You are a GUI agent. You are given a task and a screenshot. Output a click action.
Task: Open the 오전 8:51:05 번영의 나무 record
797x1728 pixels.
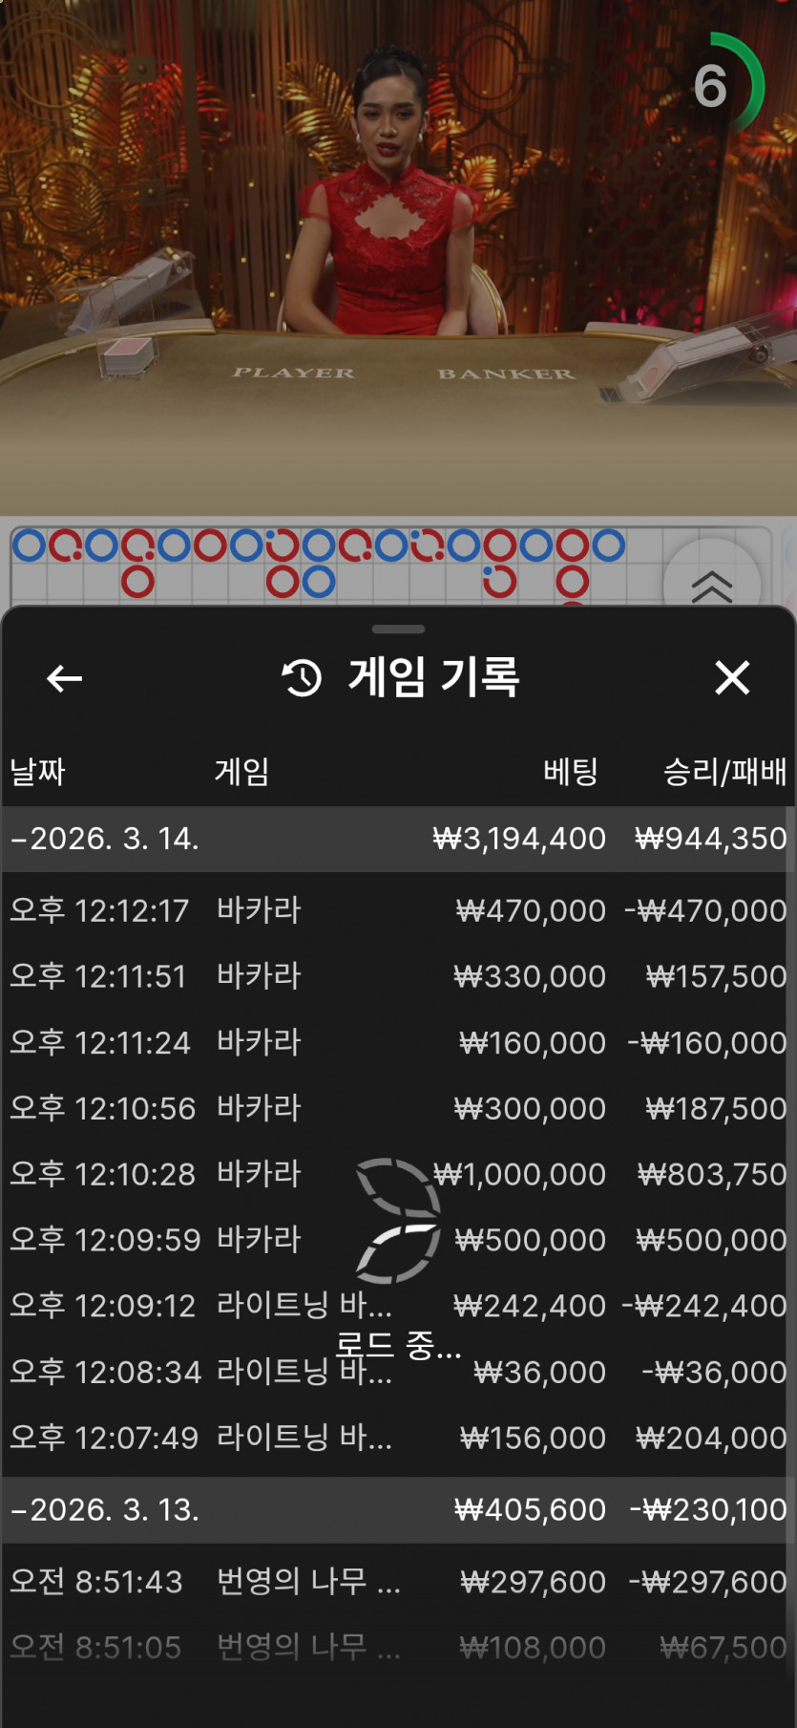pyautogui.click(x=398, y=1648)
